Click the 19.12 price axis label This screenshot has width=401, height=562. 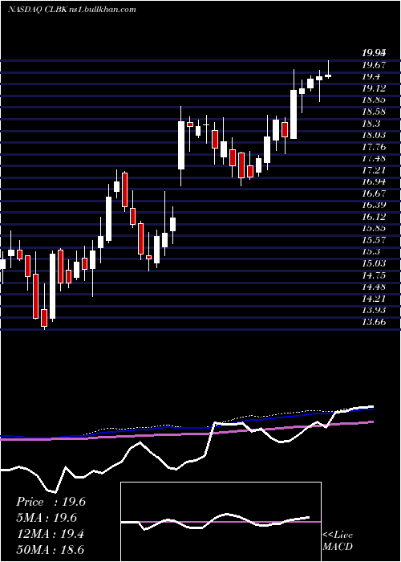374,88
